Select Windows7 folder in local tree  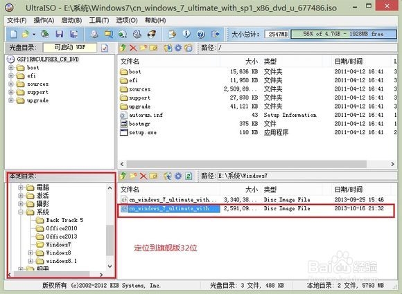click(58, 245)
